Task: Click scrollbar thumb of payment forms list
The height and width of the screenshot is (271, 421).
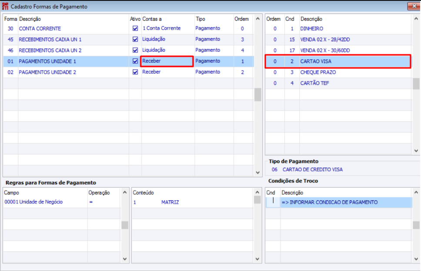Action: coord(258,95)
